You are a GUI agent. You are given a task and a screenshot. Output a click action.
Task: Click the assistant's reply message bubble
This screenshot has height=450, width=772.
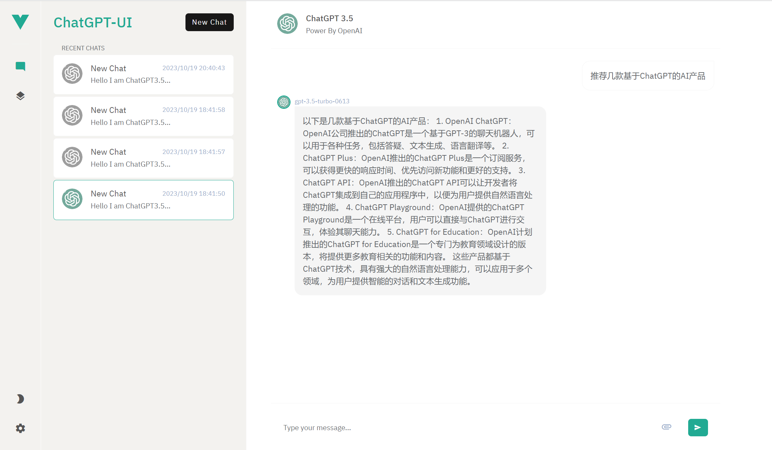tap(420, 201)
